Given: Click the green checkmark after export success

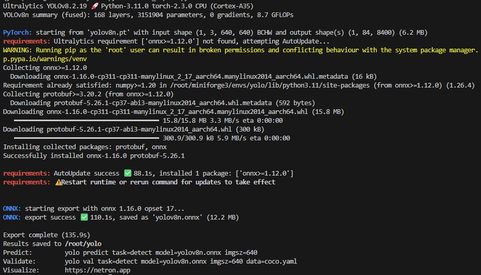Looking at the screenshot, I should (84, 218).
